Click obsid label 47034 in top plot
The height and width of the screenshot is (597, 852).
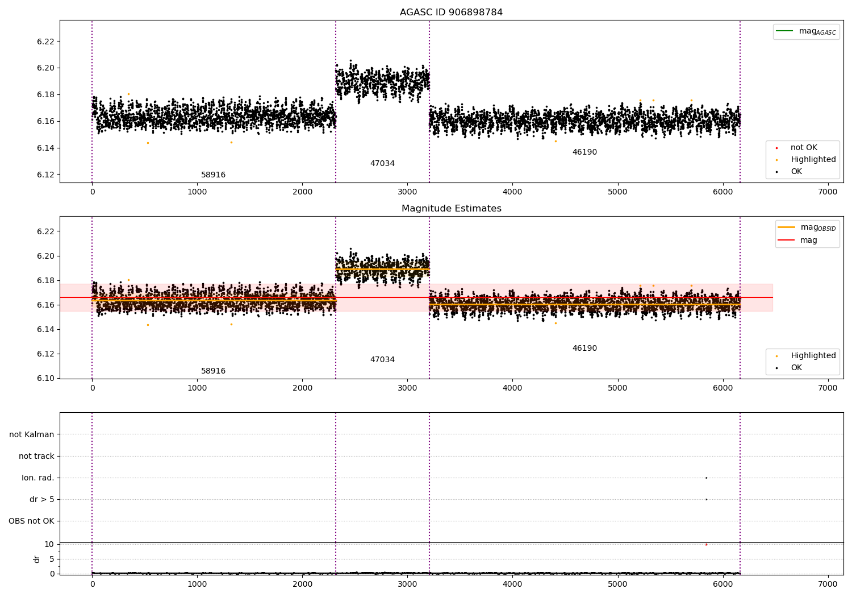point(382,163)
